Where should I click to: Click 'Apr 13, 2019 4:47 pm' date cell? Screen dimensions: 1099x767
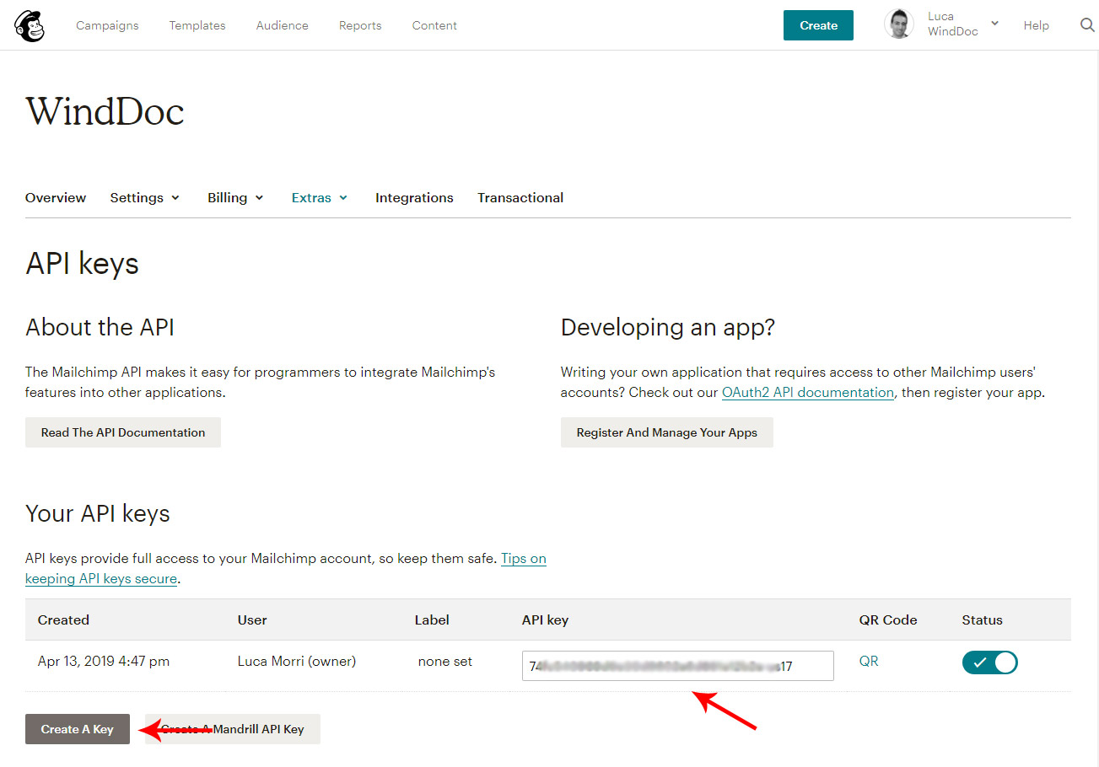pyautogui.click(x=104, y=662)
